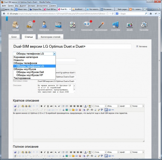162x160 pixels.
Task: Insert numbered list in Краткое описание editor
Action: (x=67, y=106)
